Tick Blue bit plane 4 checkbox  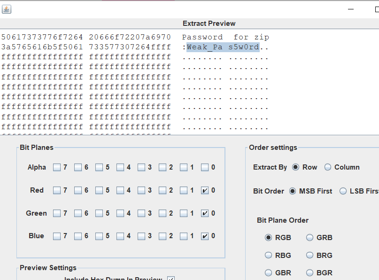pyautogui.click(x=120, y=236)
